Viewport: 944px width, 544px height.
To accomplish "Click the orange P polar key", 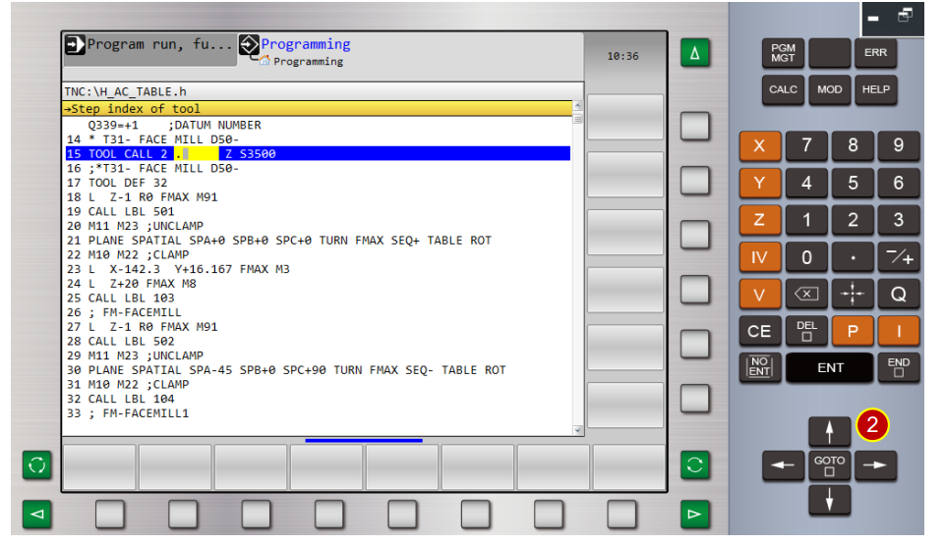I will (x=853, y=331).
